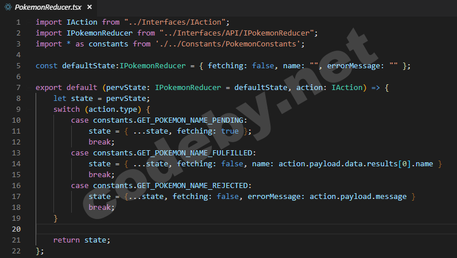The image size is (457, 258).
Task: Click 'constants' alias on line 3
Action: (108, 44)
